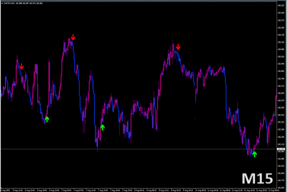The width and height of the screenshot is (287, 192).
Task: Click the 8 Aug 16:15 time axis label
Action: coord(176,191)
